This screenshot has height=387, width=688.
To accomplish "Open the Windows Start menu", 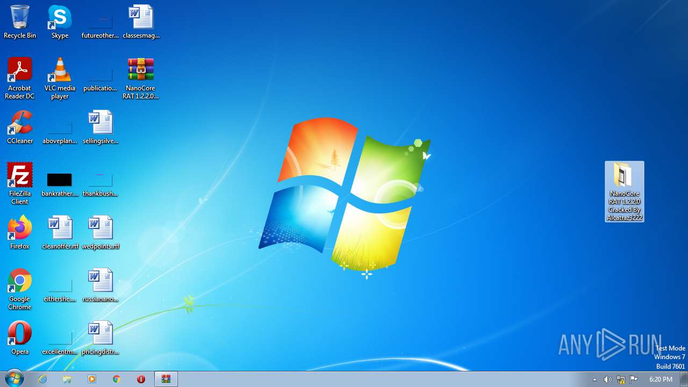I will (x=14, y=379).
